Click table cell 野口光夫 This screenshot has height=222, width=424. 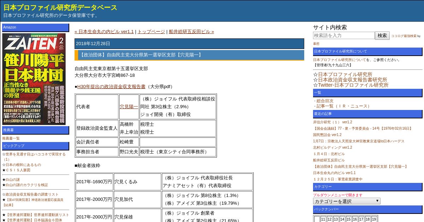coord(129,152)
